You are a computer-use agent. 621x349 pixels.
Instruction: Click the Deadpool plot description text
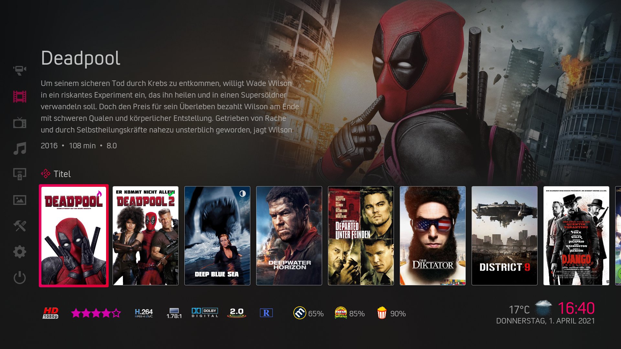click(170, 107)
